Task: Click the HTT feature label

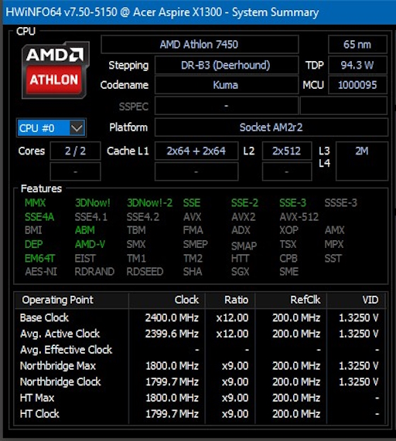Action: [241, 258]
